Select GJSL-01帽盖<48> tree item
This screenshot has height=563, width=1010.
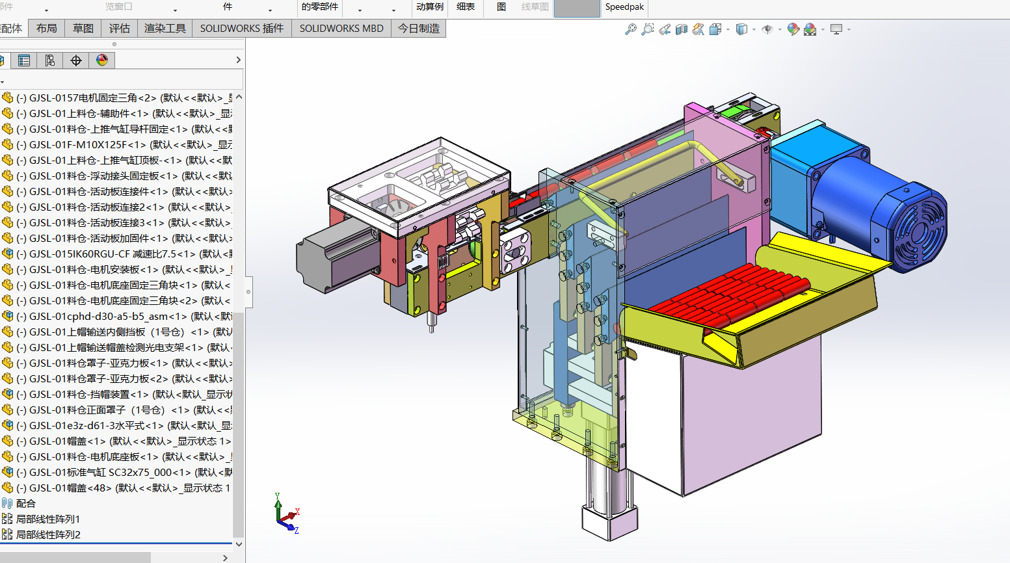(117, 488)
